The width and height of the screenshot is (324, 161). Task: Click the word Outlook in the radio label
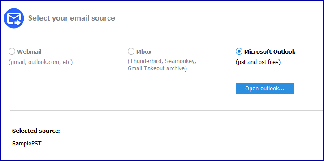[x=284, y=51]
